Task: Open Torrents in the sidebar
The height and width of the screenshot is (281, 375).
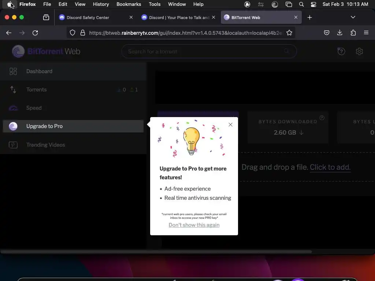Action: pyautogui.click(x=73, y=90)
